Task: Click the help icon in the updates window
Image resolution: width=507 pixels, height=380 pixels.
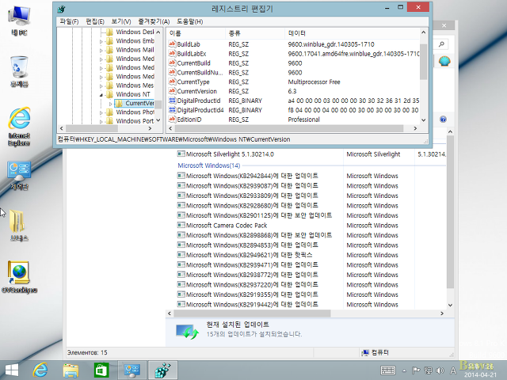Action: [443, 120]
